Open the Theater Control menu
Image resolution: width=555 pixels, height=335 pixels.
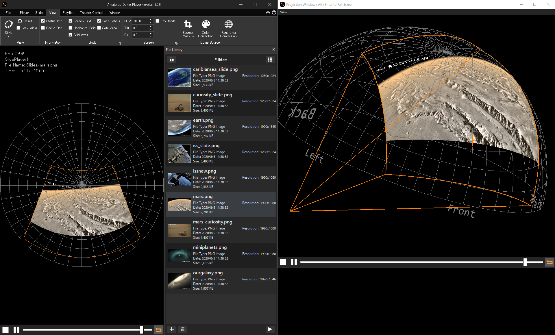click(91, 13)
